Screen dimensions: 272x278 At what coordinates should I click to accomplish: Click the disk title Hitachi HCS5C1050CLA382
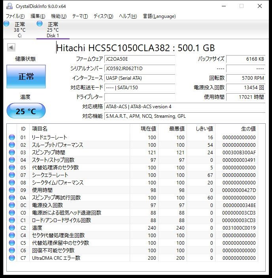click(x=136, y=48)
